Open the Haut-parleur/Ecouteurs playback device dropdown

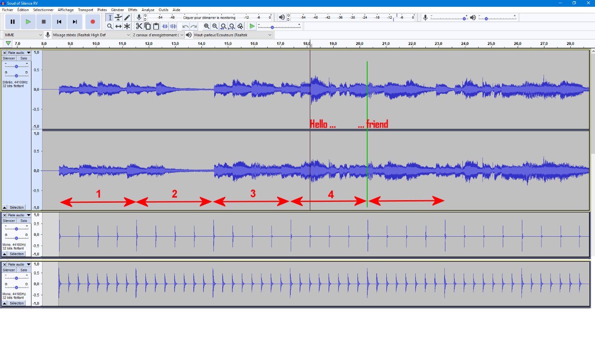[x=233, y=35]
